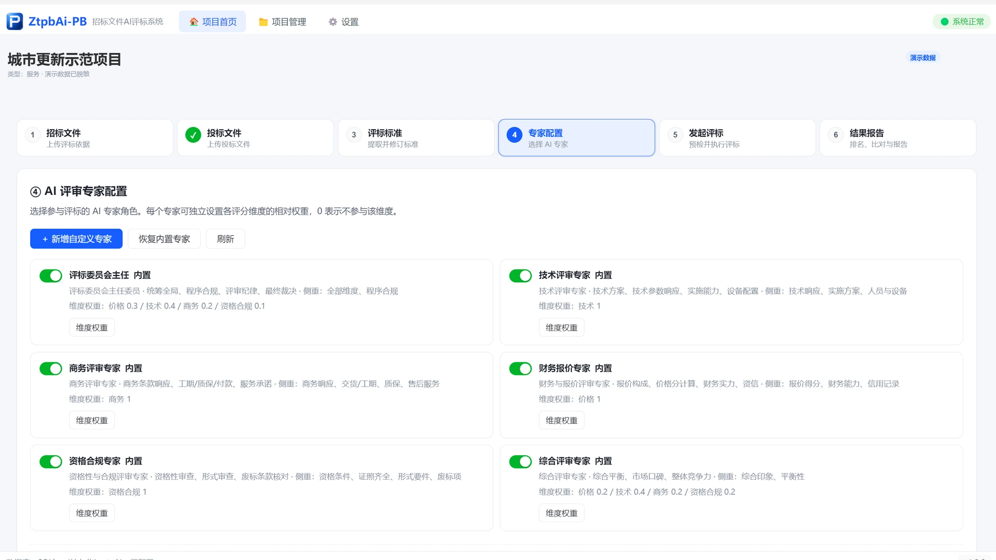This screenshot has width=996, height=560.
Task: Open 维度权重 for 资格合规专家
Action: 92,513
